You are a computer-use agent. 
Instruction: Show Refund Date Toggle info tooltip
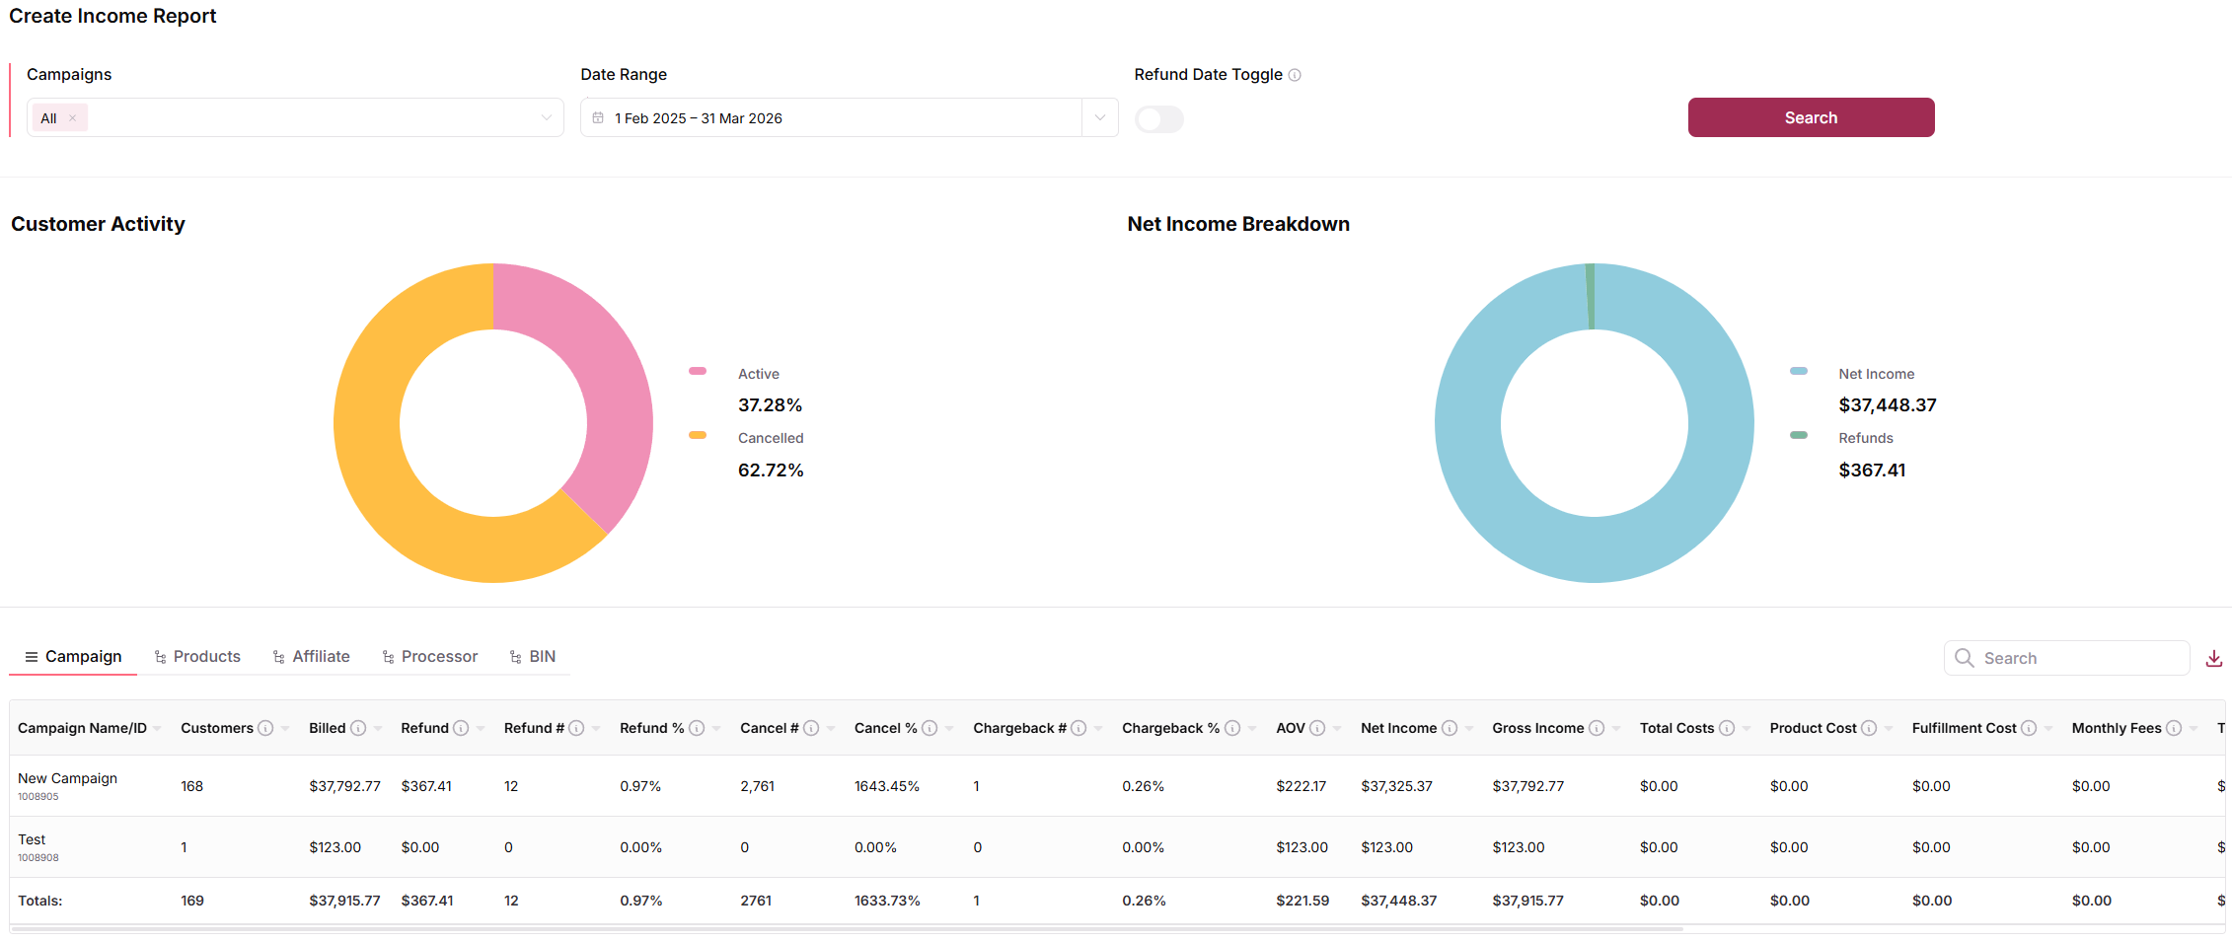coord(1295,75)
